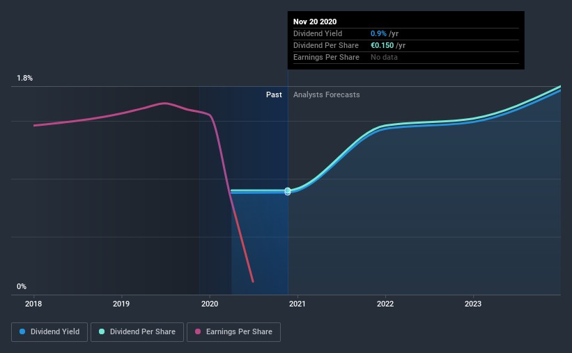This screenshot has height=353, width=572.
Task: Click the 2022 x-axis label
Action: tap(385, 304)
